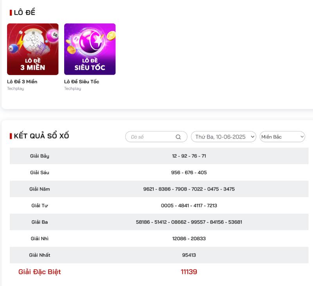Image resolution: width=313 pixels, height=286 pixels.
Task: Click Giải Tư numbers 0005 - 4841 - 4117 - 7213
Action: click(189, 205)
